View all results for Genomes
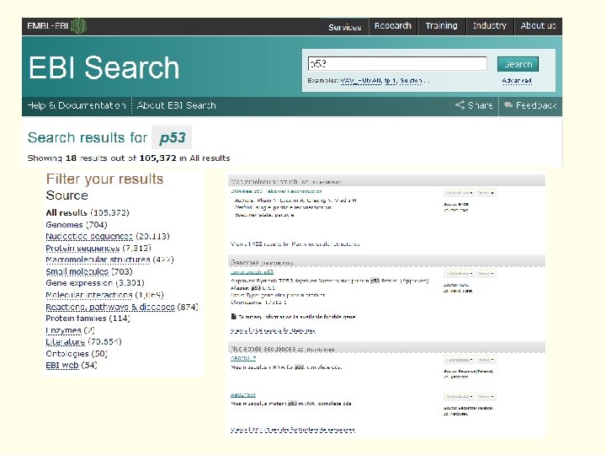Image resolution: width=606 pixels, height=455 pixels. [x=273, y=330]
